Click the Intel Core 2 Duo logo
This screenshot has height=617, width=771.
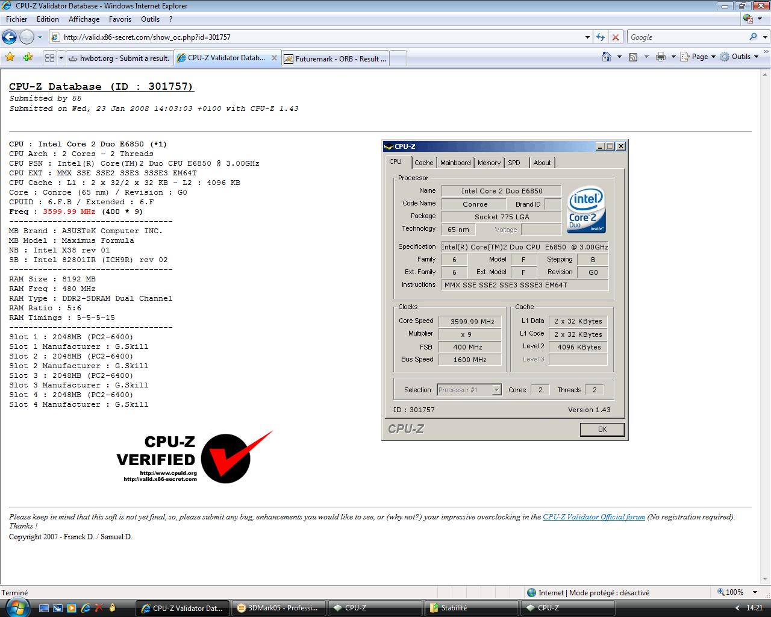coord(586,210)
